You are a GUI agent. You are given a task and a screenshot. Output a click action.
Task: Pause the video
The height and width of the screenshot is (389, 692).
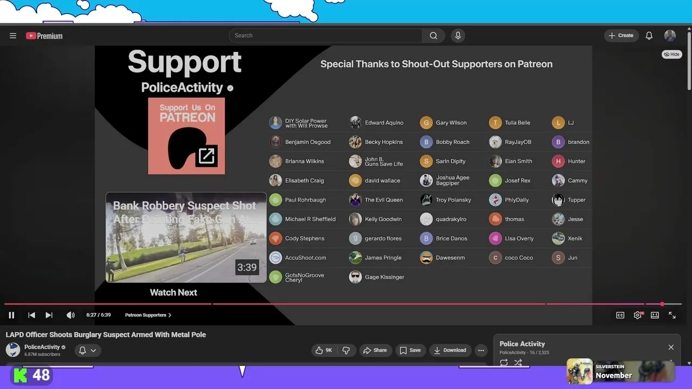[11, 315]
